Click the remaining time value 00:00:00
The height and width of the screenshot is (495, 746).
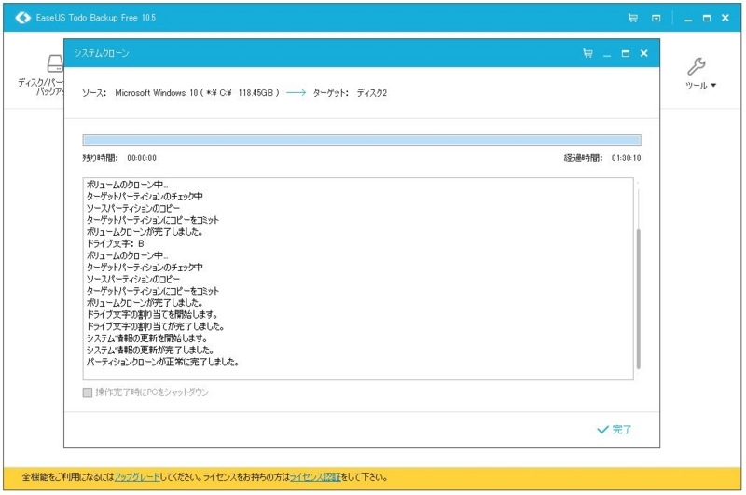142,158
